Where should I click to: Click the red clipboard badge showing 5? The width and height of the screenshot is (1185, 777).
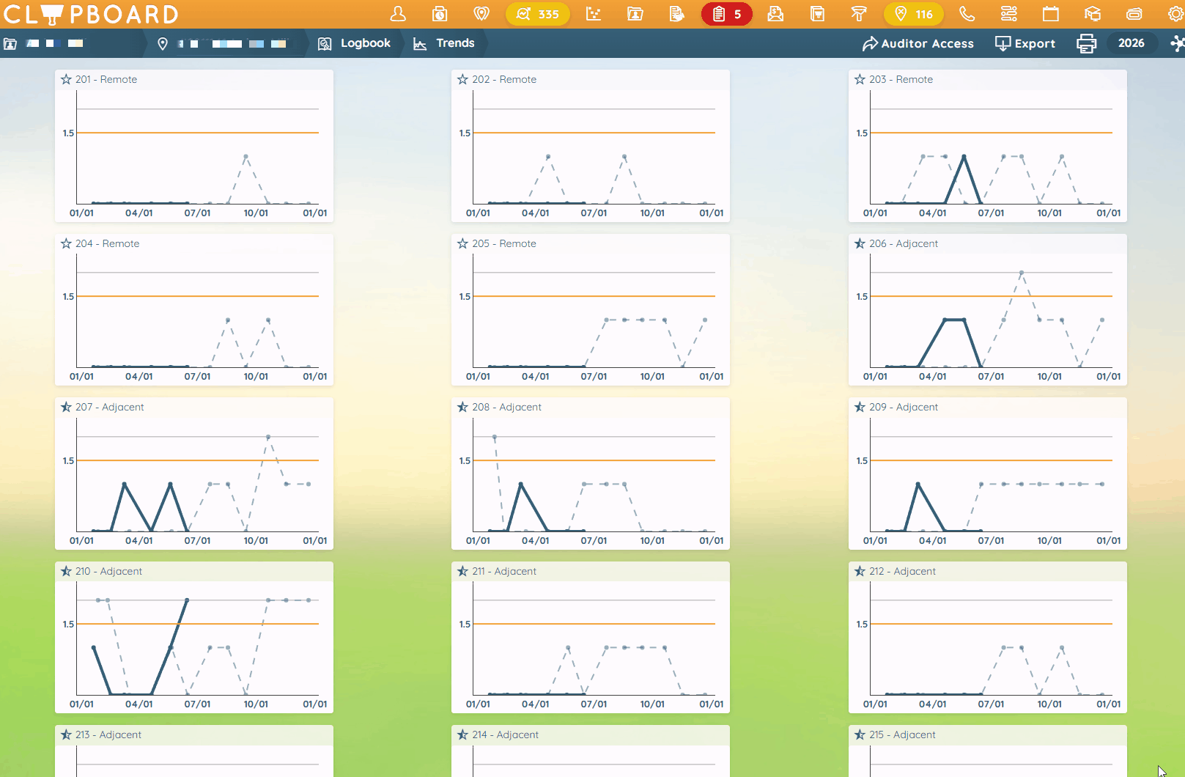point(726,14)
